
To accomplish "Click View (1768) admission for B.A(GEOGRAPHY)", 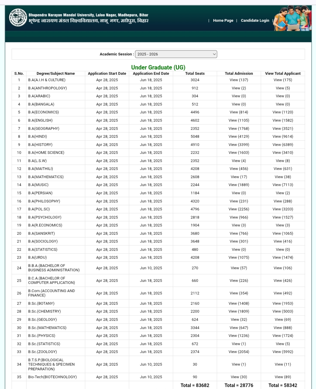I will coord(239,129).
